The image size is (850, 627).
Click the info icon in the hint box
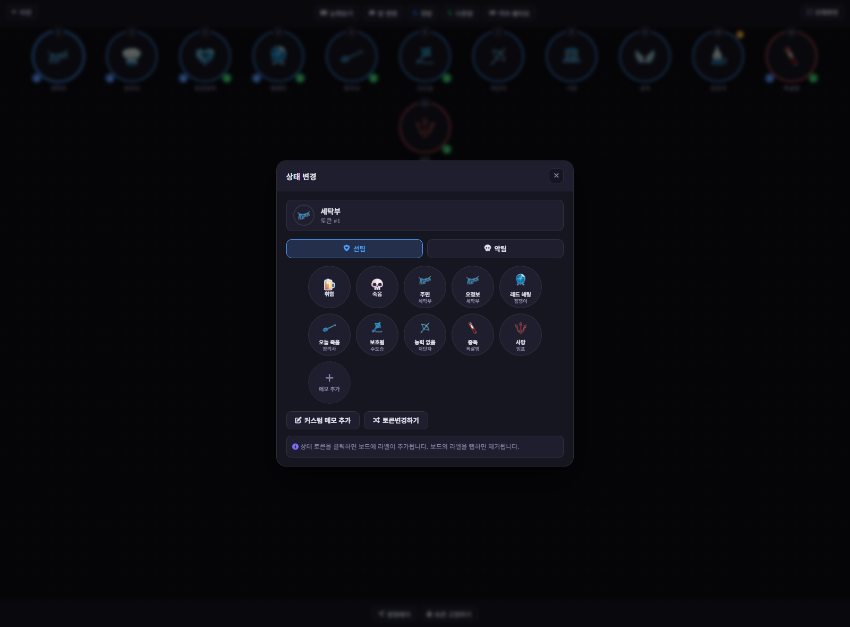[x=295, y=447]
